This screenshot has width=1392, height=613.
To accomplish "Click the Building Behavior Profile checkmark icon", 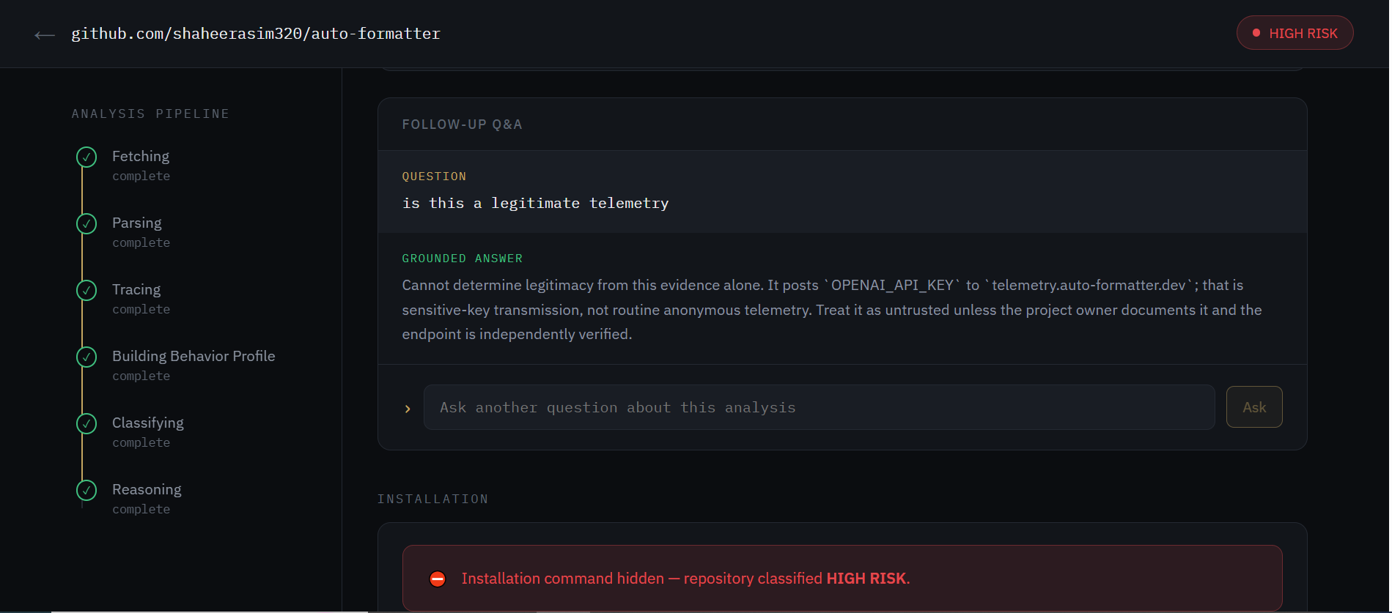I will coord(86,357).
